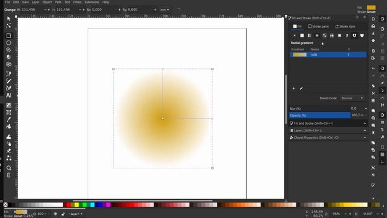
Task: Select the Measure tool
Action: tap(8, 175)
